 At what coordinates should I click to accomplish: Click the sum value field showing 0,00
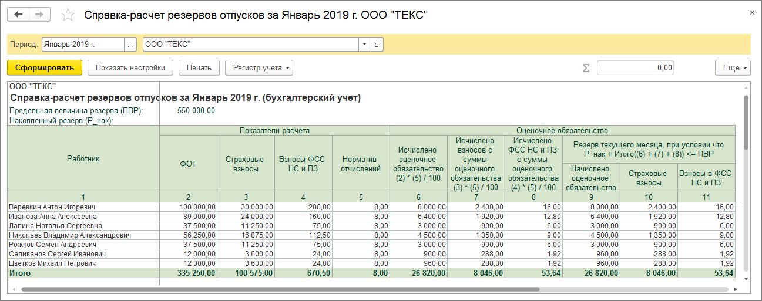(x=635, y=68)
